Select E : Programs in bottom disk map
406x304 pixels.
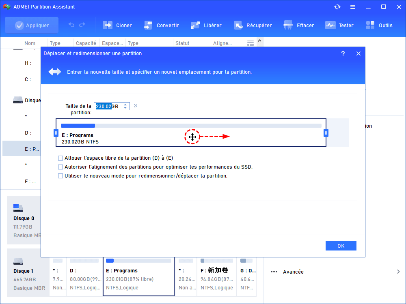click(138, 276)
